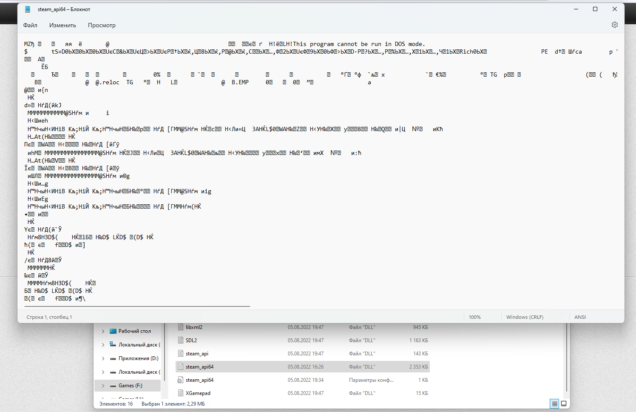Switch Explorer to large thumbnails view
The height and width of the screenshot is (412, 636).
click(x=564, y=403)
